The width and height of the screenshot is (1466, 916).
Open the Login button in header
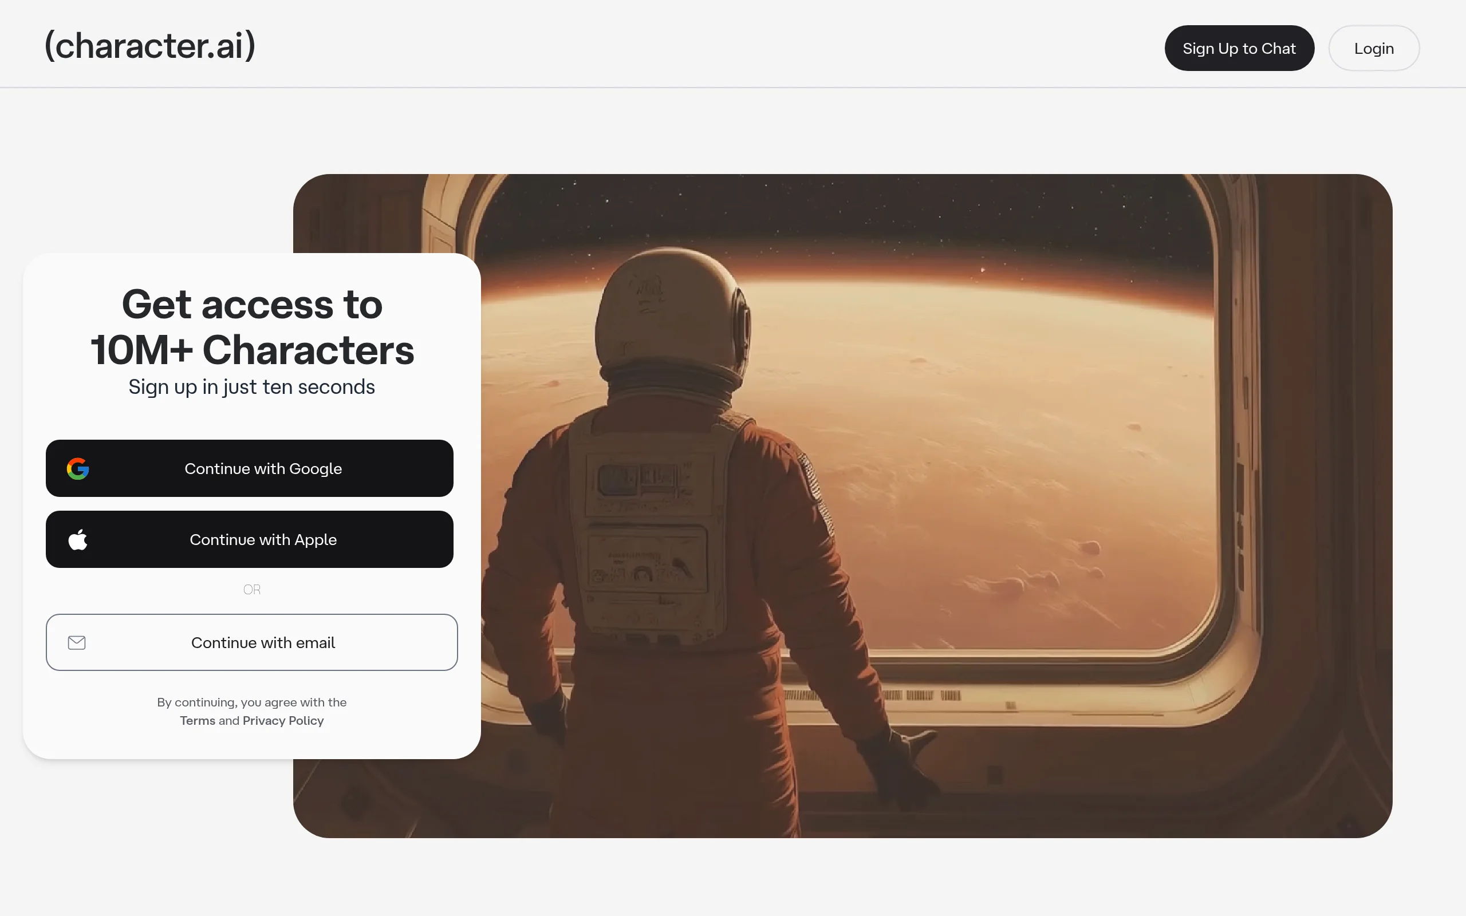pyautogui.click(x=1373, y=48)
